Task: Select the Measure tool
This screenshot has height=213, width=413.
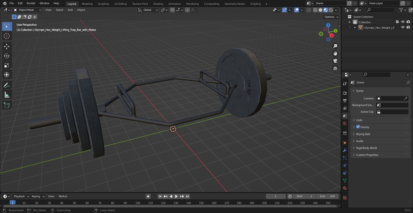Action: click(x=7, y=95)
